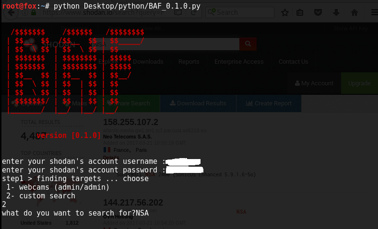Click terminal option '2- custom search'

tap(41, 196)
